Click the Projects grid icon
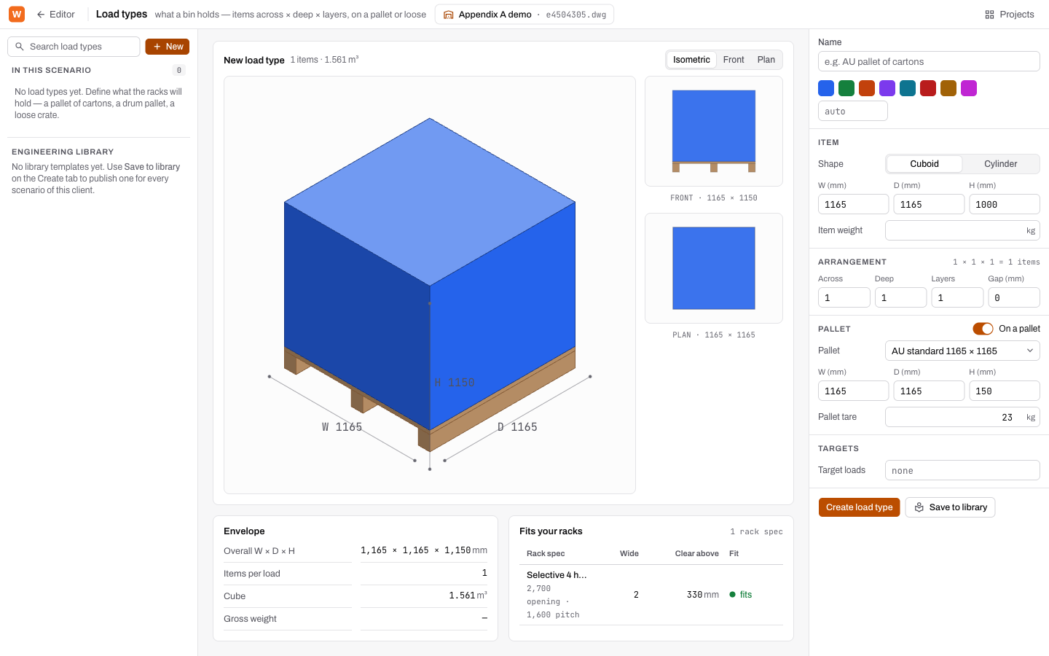 coord(989,15)
